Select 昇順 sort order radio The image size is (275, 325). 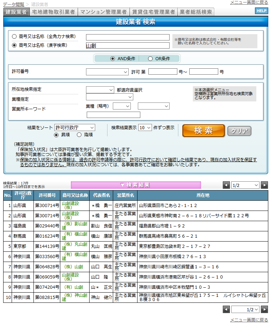pyautogui.click(x=56, y=135)
